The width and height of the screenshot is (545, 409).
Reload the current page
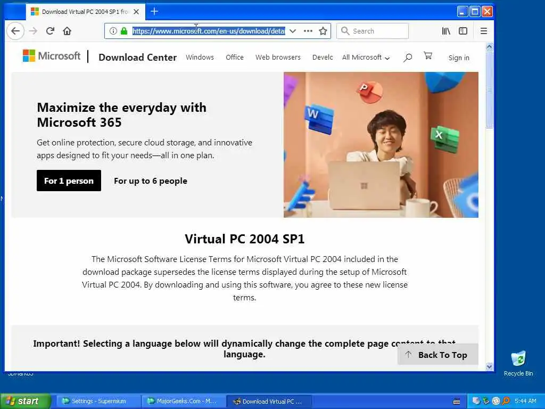click(x=50, y=31)
